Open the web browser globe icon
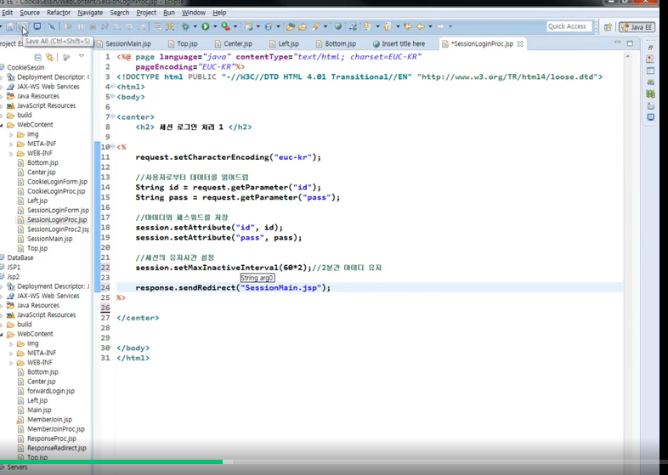This screenshot has height=475, width=668. (338, 26)
